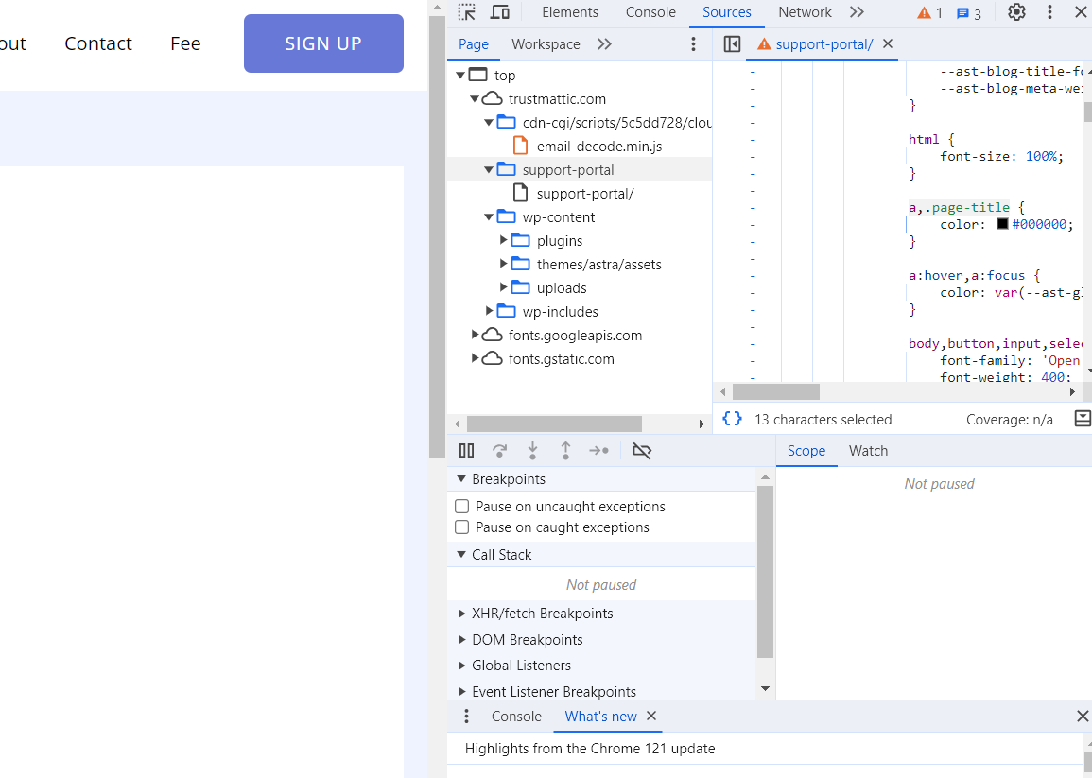
Task: Click the step into function icon
Action: tap(533, 451)
